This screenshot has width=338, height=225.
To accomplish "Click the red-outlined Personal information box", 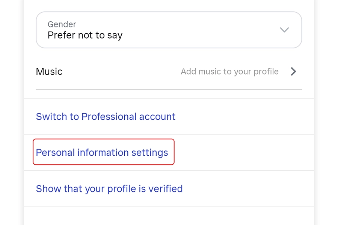I will click(x=103, y=152).
